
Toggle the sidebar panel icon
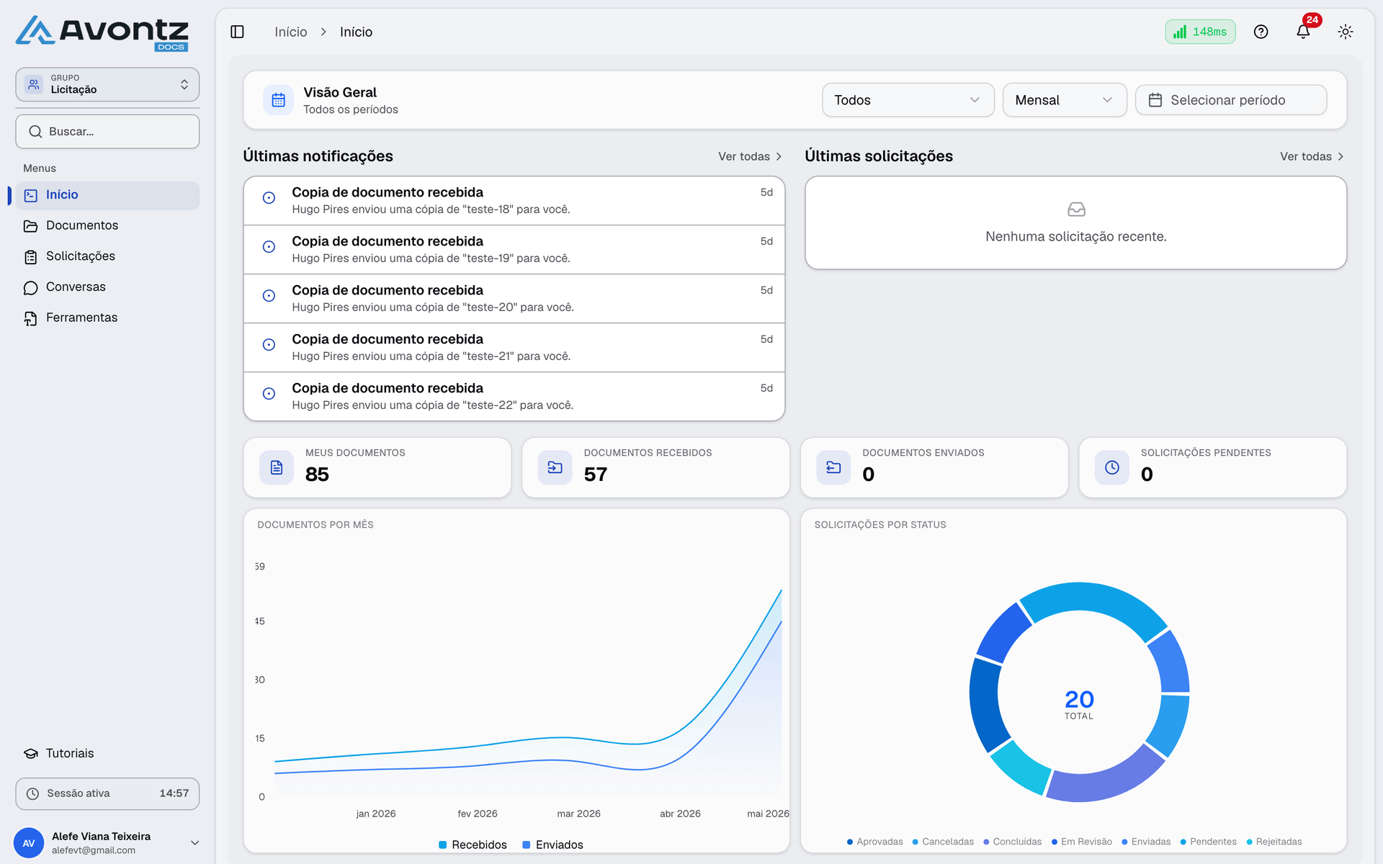coord(237,32)
